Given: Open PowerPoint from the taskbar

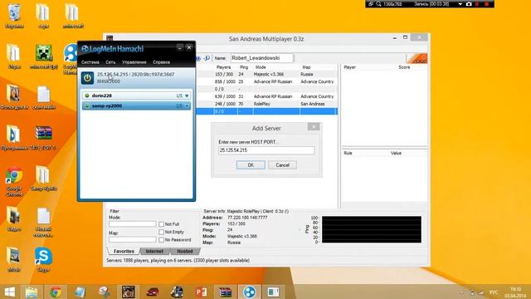Looking at the screenshot, I should click(201, 292).
